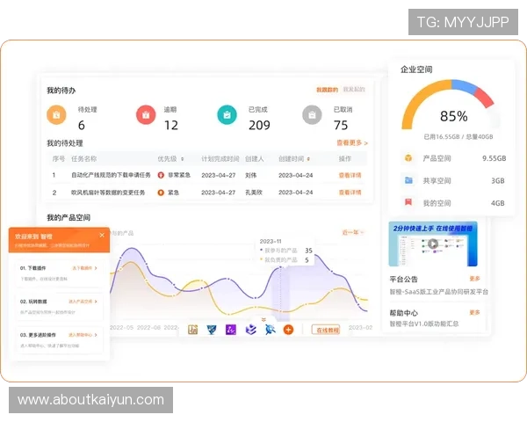Click the 产品空间 cube icon

(x=408, y=158)
